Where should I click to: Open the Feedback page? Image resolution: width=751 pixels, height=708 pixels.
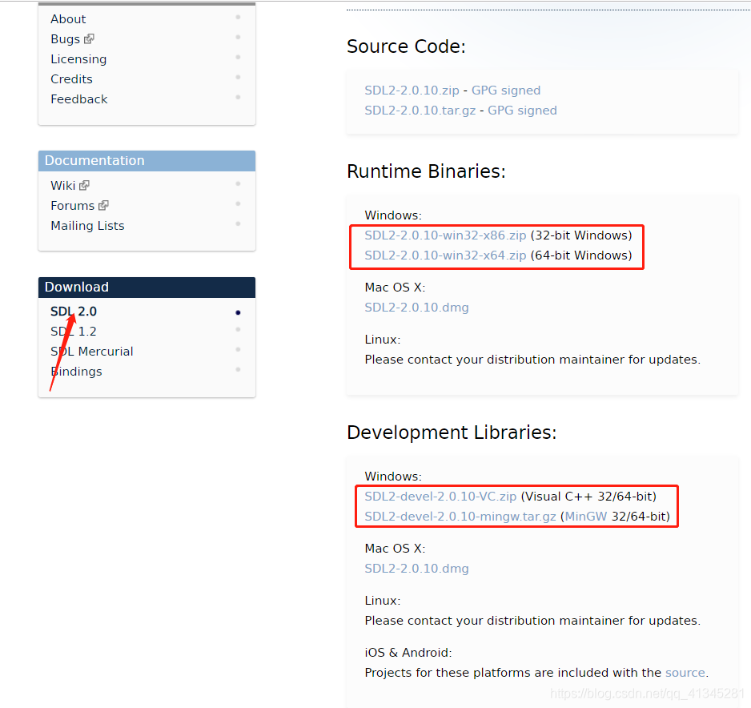[79, 99]
